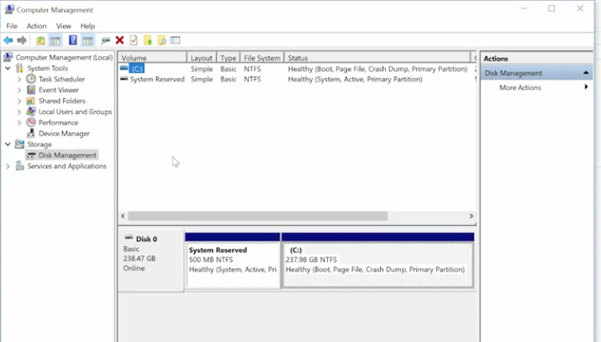Click the Storage tree item
This screenshot has height=342, width=601.
[40, 145]
